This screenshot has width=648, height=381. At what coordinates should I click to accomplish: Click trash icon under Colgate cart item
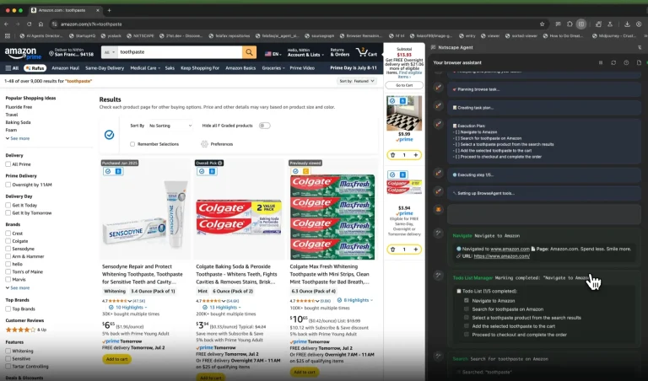tap(392, 250)
